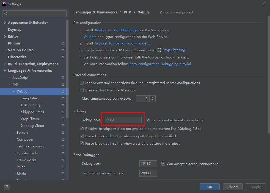This screenshot has height=193, width=270.
Task: Click the Apply button
Action: pos(256,187)
